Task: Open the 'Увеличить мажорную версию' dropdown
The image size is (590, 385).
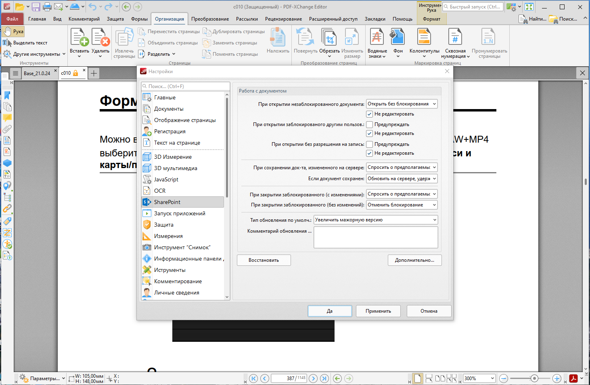Action: pos(376,220)
